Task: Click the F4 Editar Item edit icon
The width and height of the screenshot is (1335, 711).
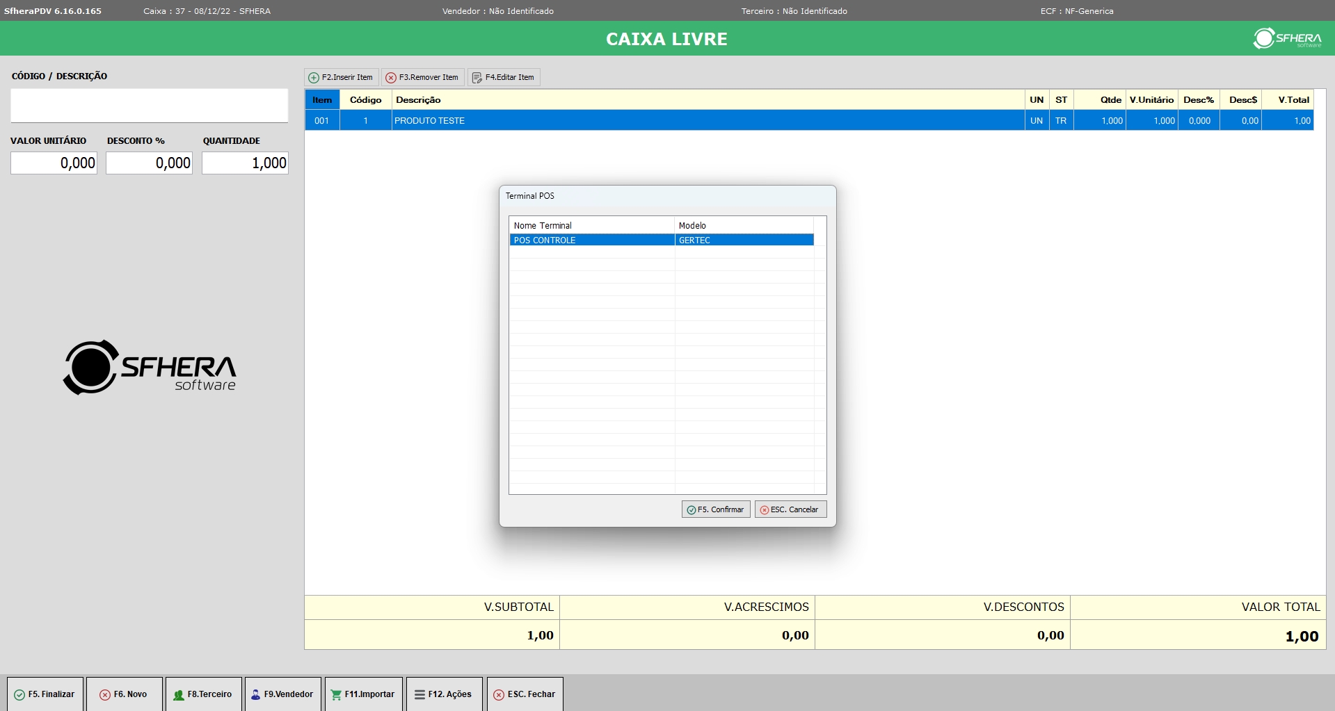Action: pyautogui.click(x=477, y=78)
